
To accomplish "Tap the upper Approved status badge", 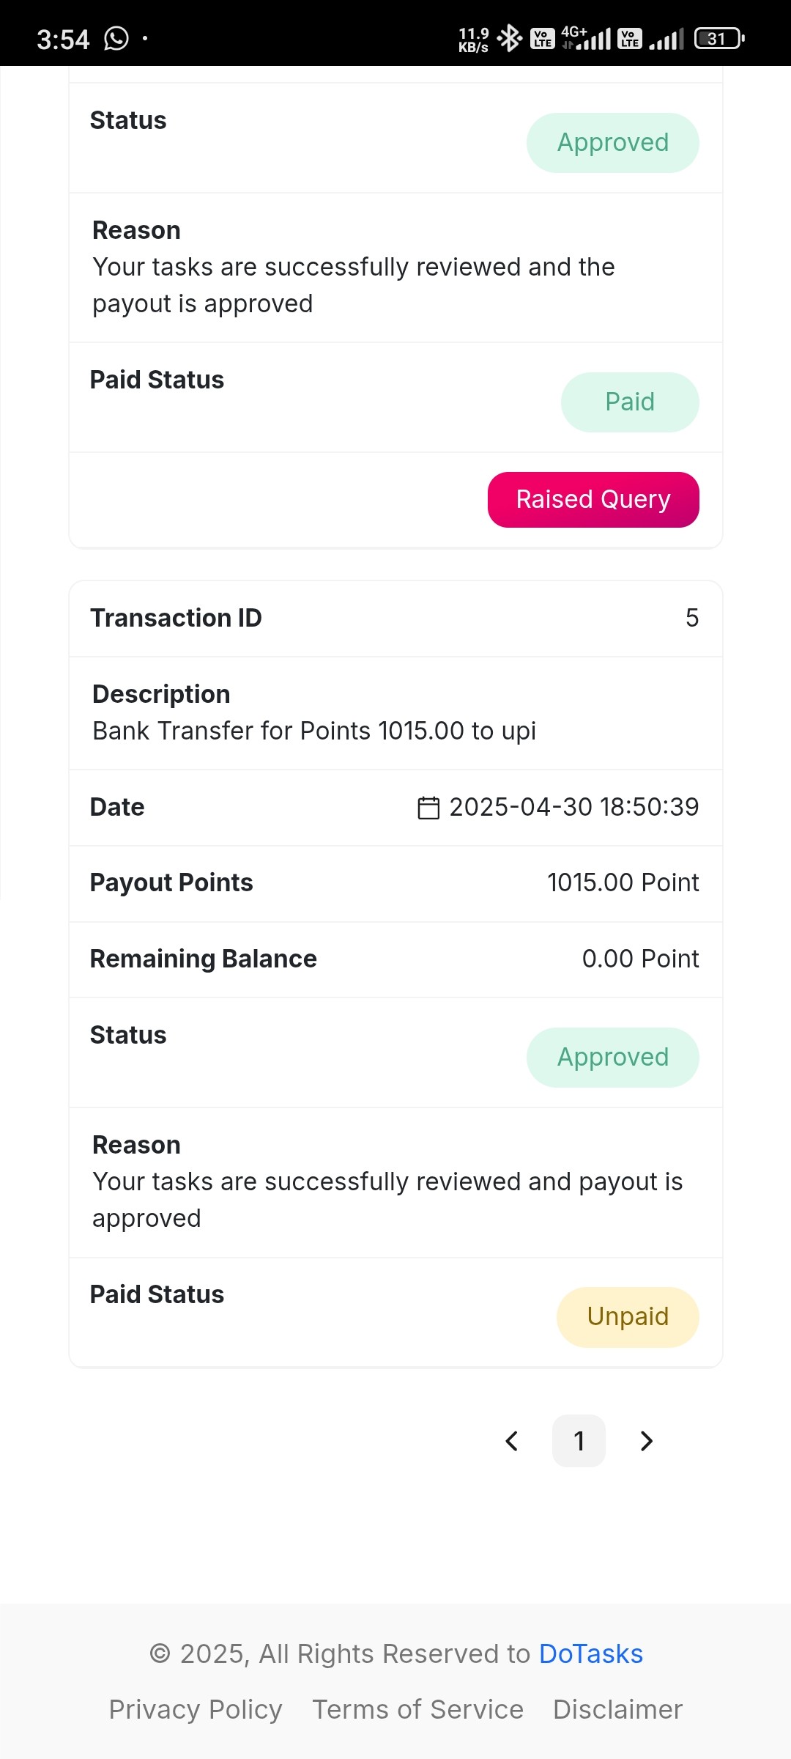I will (613, 143).
